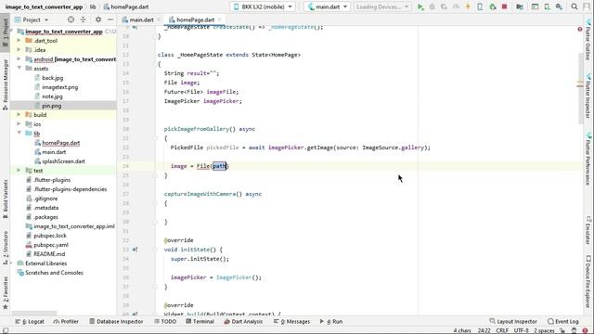Screen dimensions: 594x334
Task: Open the device selector BKK LX2 dropdown
Action: (x=263, y=6)
